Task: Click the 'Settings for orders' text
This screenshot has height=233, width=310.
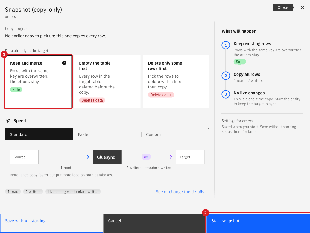Action: (x=237, y=121)
